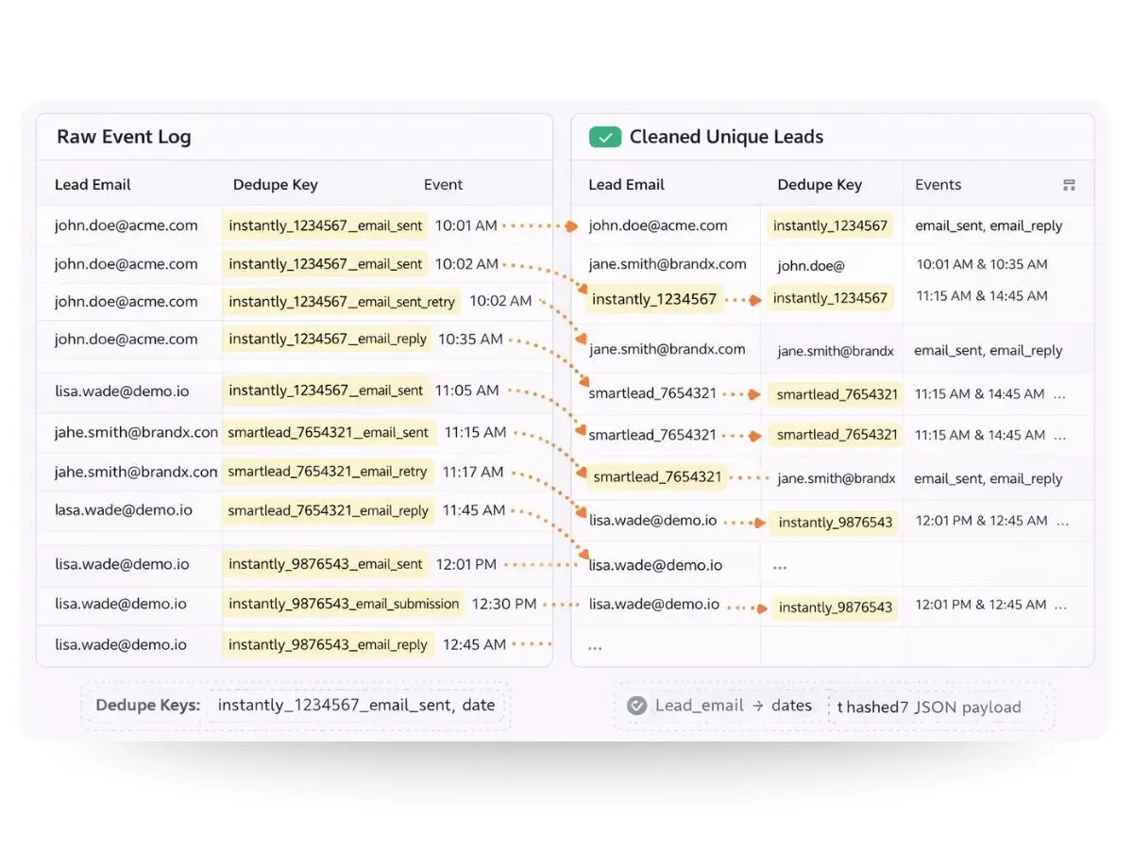Click the Dedupe Key header in Cleaned Unique Leads

[820, 185]
